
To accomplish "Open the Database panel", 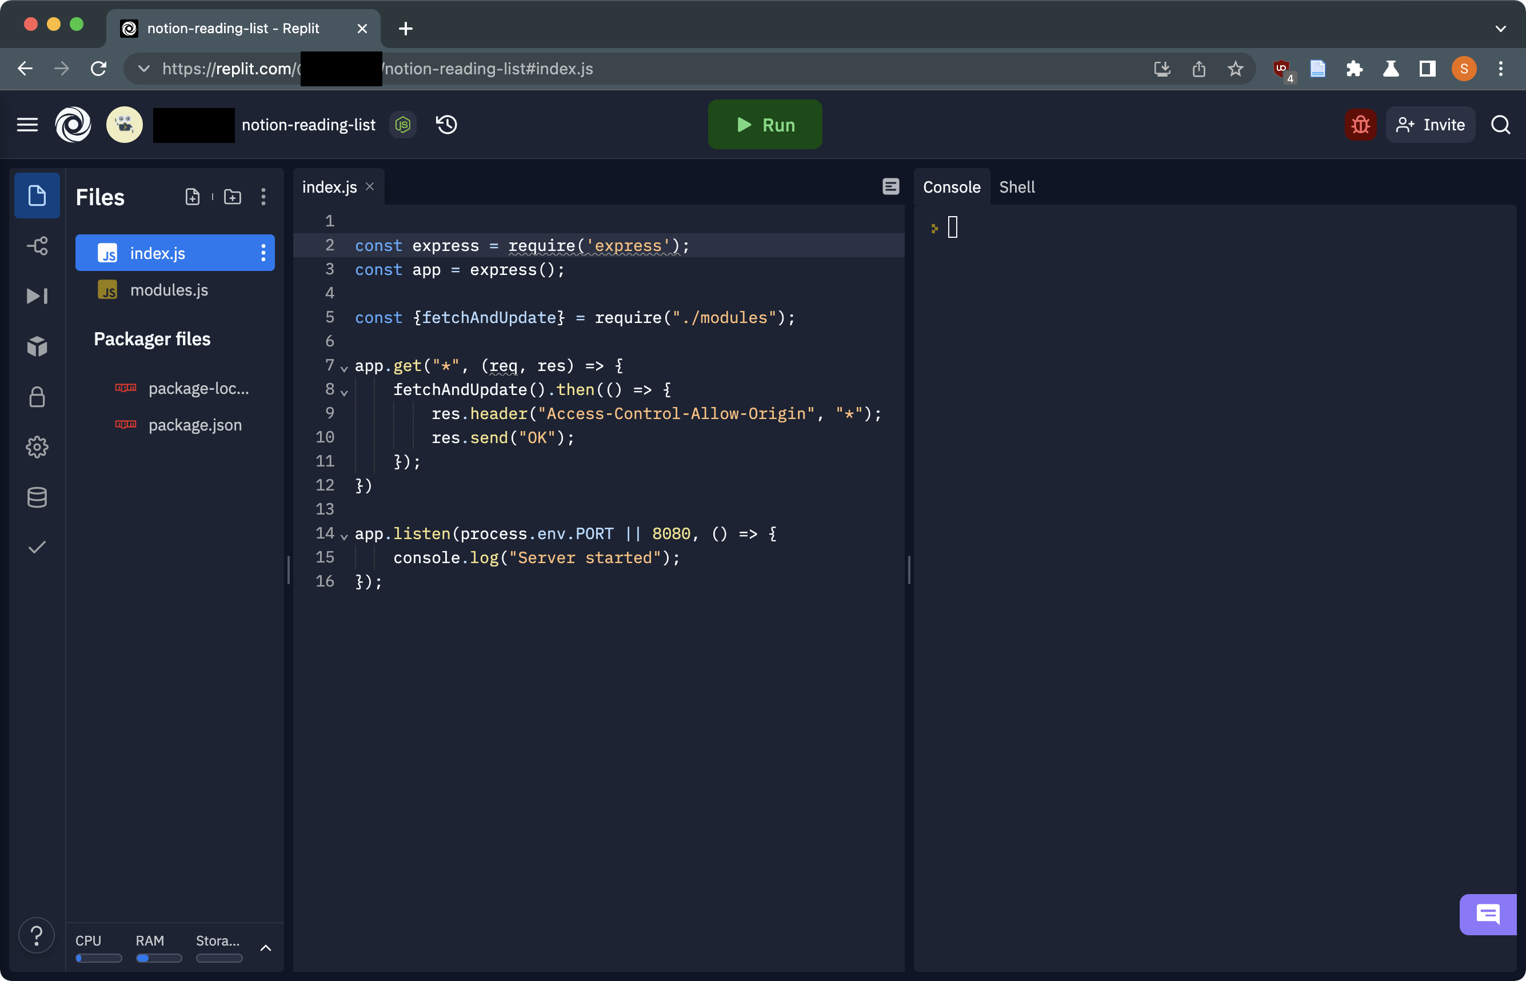I will point(37,497).
